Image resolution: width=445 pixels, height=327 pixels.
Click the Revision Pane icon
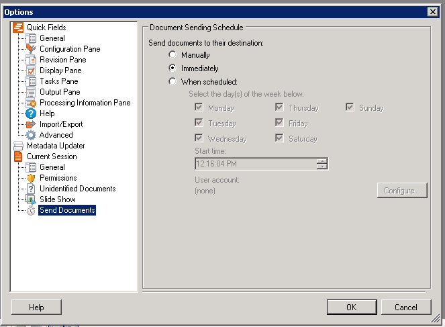tap(31, 60)
